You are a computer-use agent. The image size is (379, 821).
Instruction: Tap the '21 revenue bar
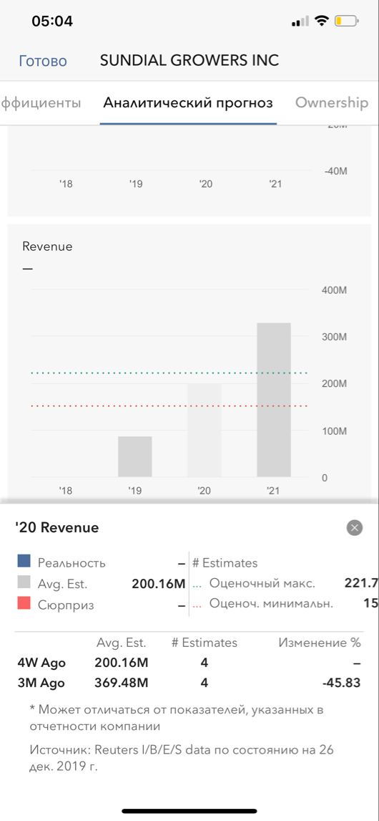pyautogui.click(x=274, y=400)
